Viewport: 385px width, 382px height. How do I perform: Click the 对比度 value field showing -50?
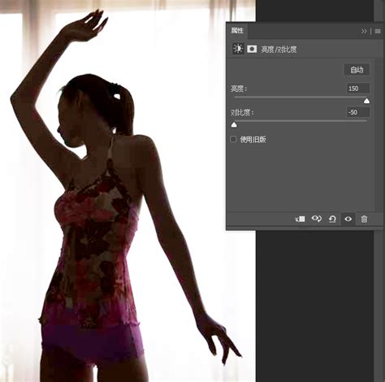[x=358, y=112]
